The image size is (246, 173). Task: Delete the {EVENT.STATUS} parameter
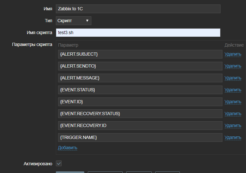(x=233, y=90)
